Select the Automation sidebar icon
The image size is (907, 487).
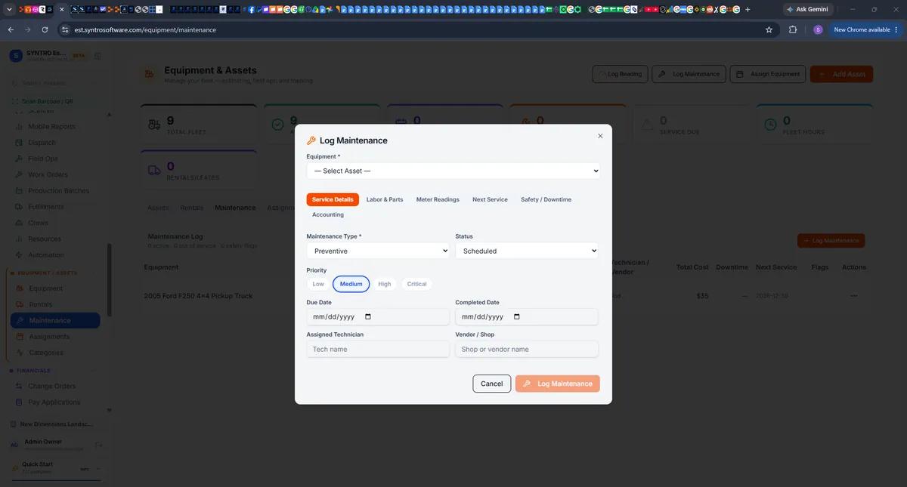20,255
